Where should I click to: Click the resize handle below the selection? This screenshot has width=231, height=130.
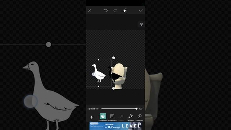pyautogui.click(x=113, y=88)
